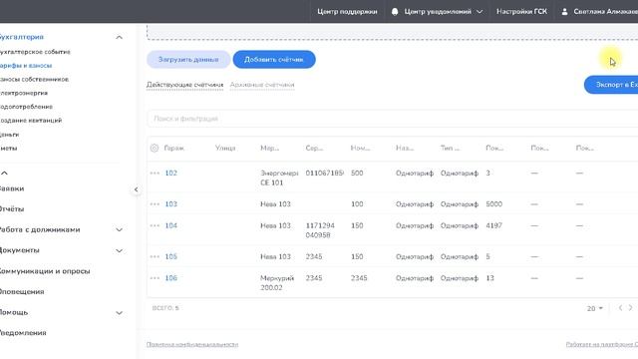Sort by Гараж column header
Viewport: 638px width, 359px height.
(x=174, y=149)
